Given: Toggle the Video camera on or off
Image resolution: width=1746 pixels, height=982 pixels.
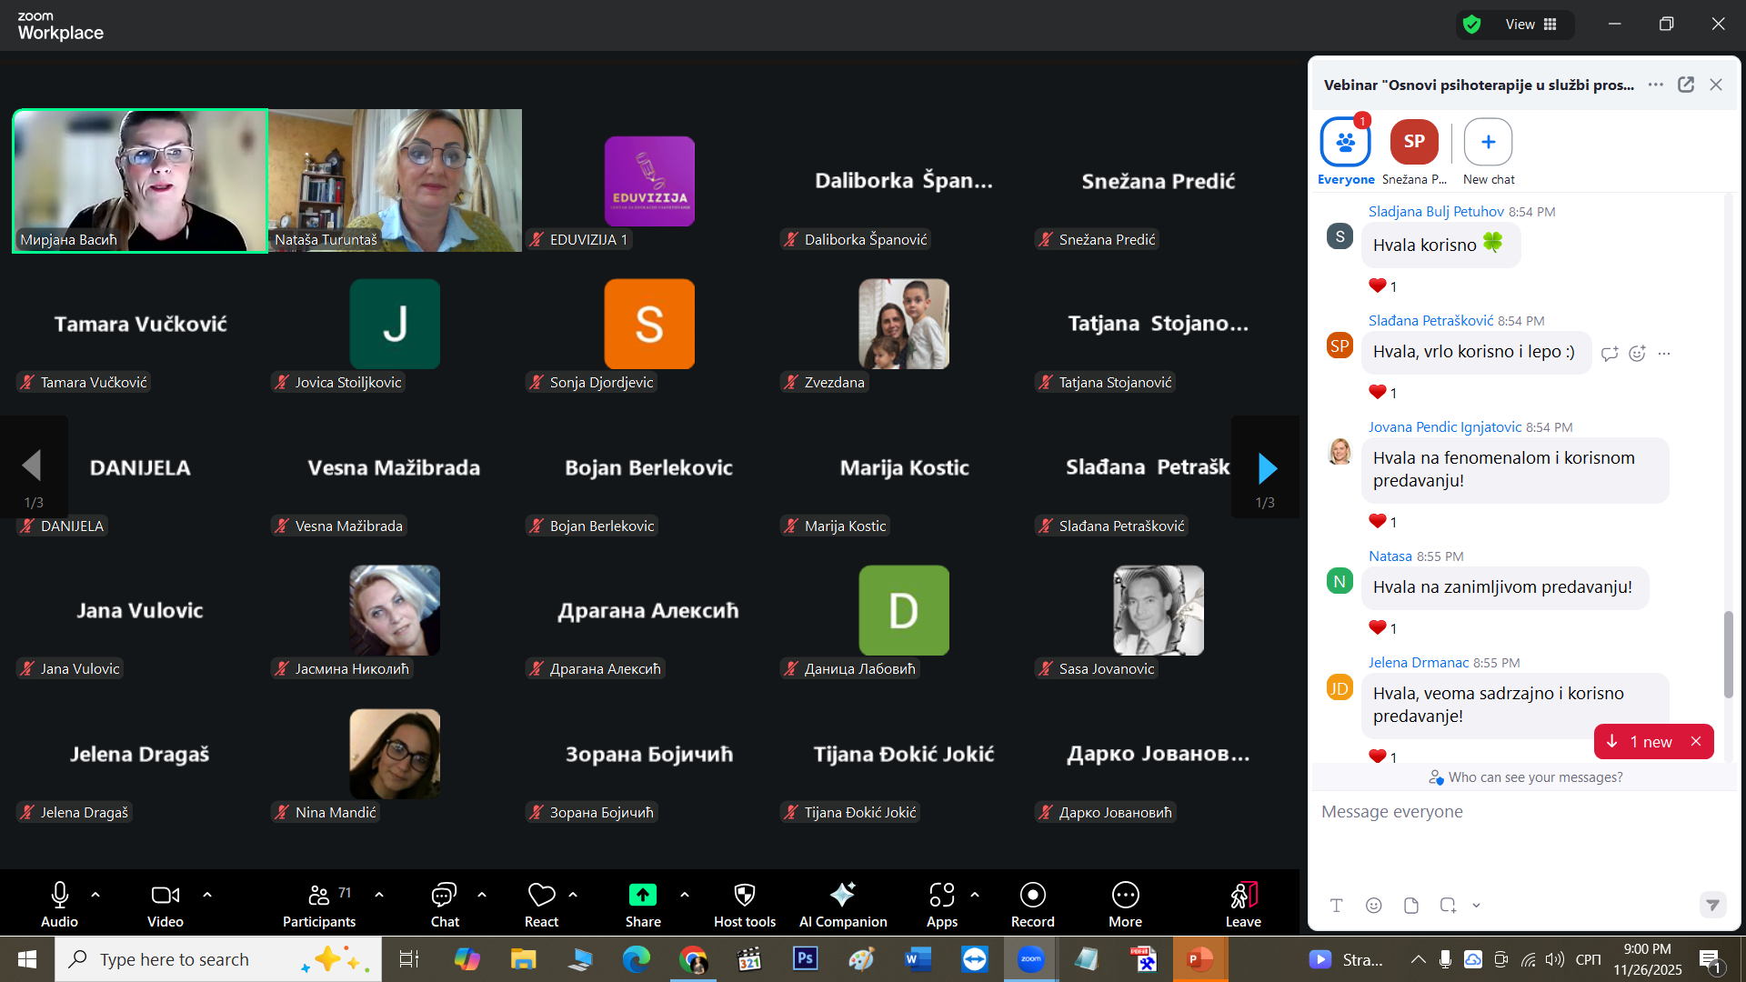Looking at the screenshot, I should (165, 896).
